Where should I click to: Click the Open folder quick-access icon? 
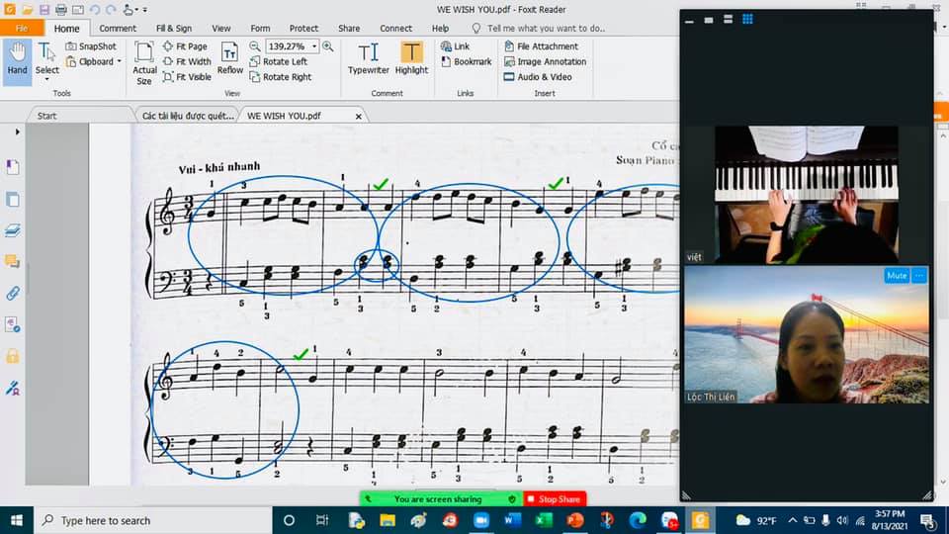point(28,10)
